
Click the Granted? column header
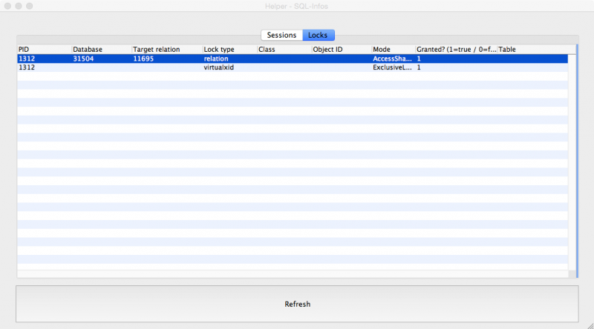(455, 50)
